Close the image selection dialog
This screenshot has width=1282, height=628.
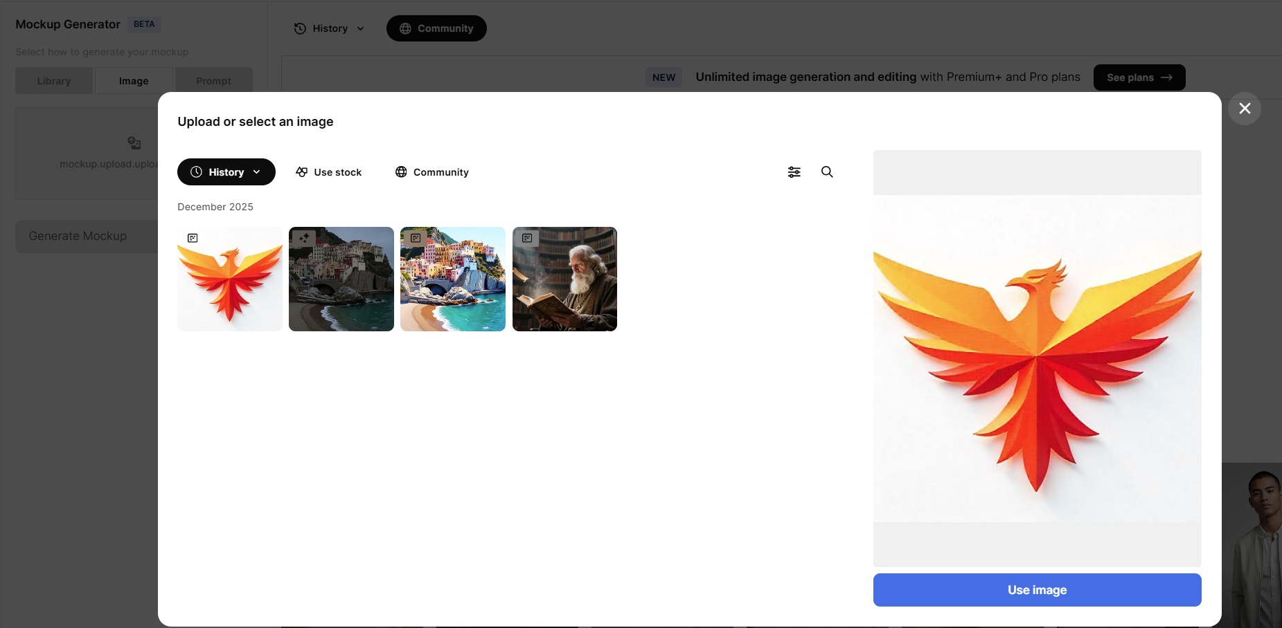coord(1245,109)
